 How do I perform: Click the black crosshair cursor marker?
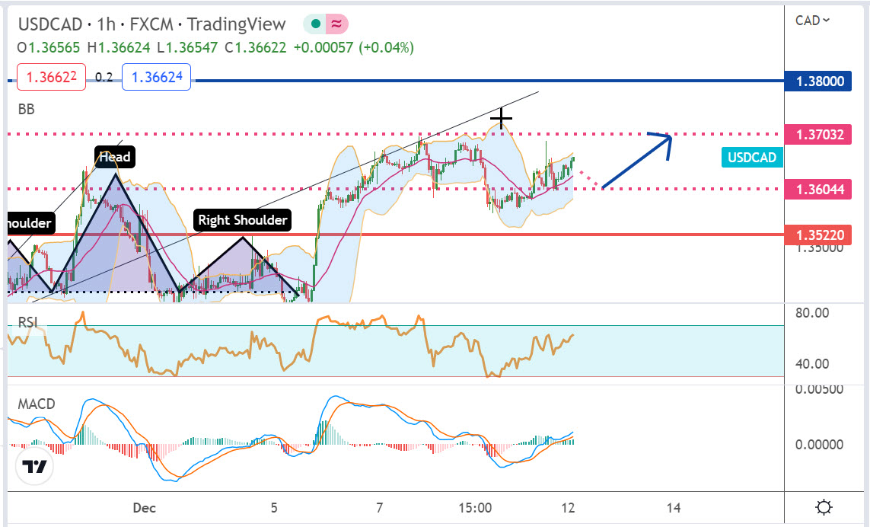click(501, 118)
